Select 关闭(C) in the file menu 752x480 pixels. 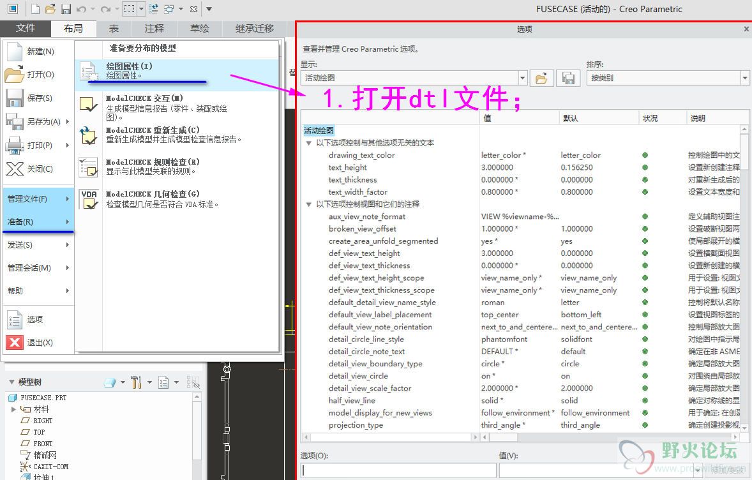(38, 169)
